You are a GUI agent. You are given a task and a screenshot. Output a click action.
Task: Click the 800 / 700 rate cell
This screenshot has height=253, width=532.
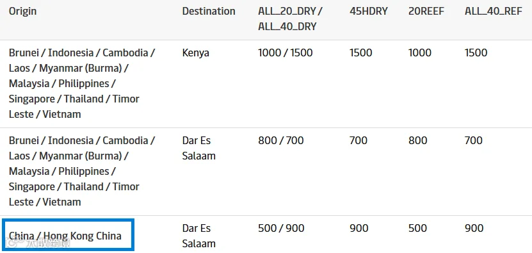point(280,141)
